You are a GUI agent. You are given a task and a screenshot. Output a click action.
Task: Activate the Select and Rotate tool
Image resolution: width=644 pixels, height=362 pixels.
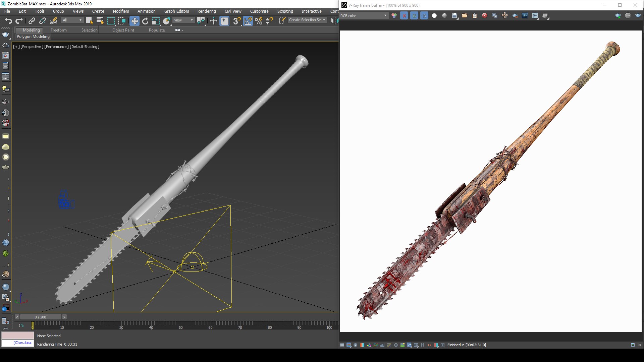click(x=145, y=21)
